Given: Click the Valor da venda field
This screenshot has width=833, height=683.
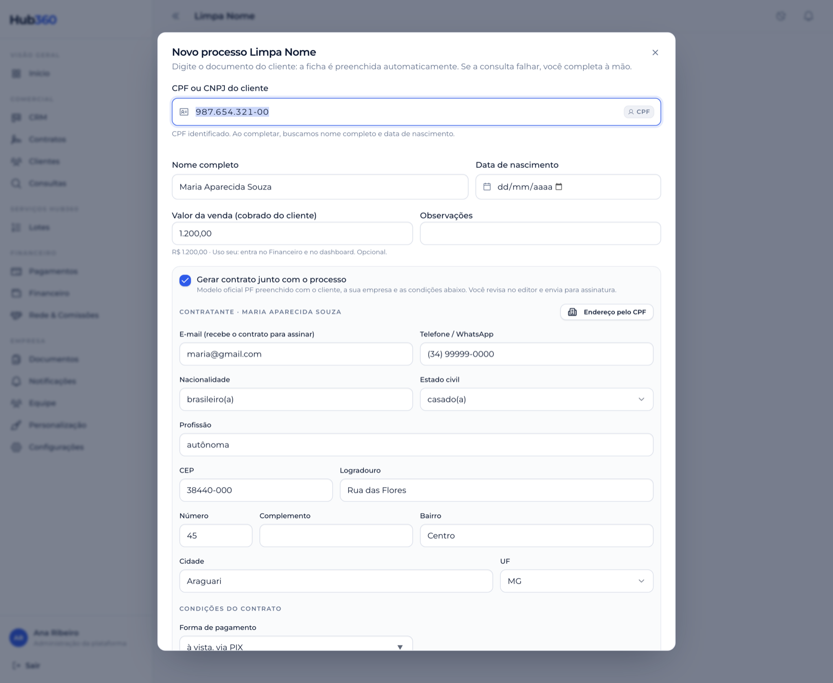Looking at the screenshot, I should pyautogui.click(x=292, y=233).
